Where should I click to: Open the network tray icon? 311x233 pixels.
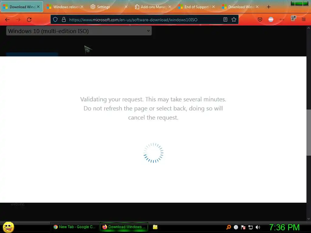pyautogui.click(x=251, y=228)
